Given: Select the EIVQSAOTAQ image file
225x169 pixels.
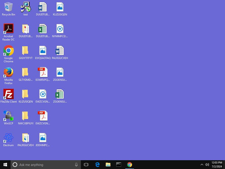Looking at the screenshot, I should [x=43, y=53].
